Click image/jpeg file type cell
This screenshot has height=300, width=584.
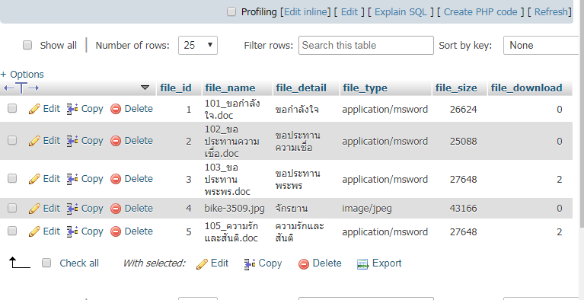click(x=367, y=209)
